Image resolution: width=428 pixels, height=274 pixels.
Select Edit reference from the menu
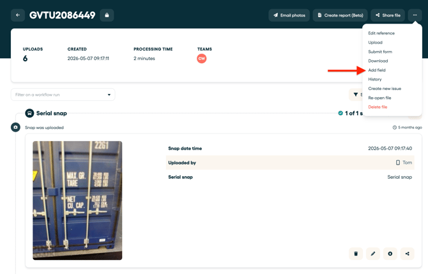coord(381,33)
